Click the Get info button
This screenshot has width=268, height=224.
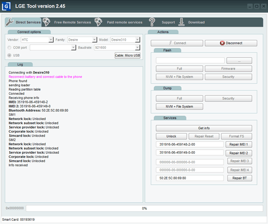point(204,128)
